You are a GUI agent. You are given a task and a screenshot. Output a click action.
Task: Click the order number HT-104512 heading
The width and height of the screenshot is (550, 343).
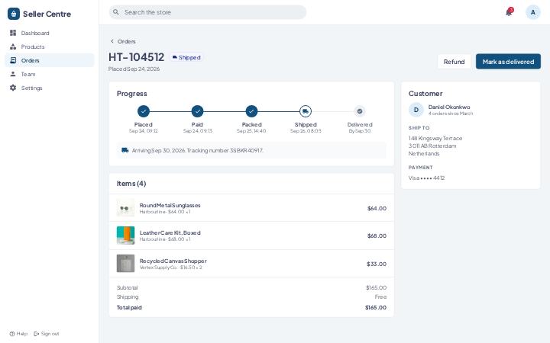point(137,57)
